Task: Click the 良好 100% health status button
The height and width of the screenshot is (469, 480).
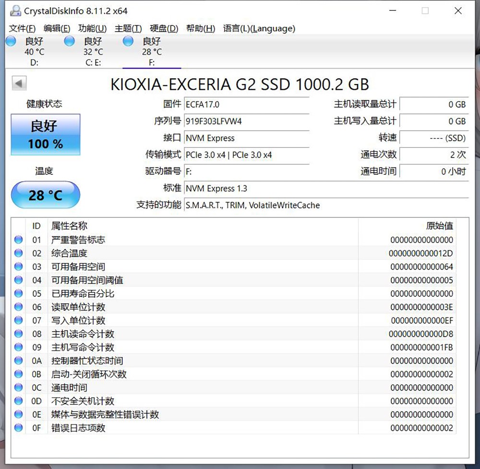Action: click(x=45, y=134)
